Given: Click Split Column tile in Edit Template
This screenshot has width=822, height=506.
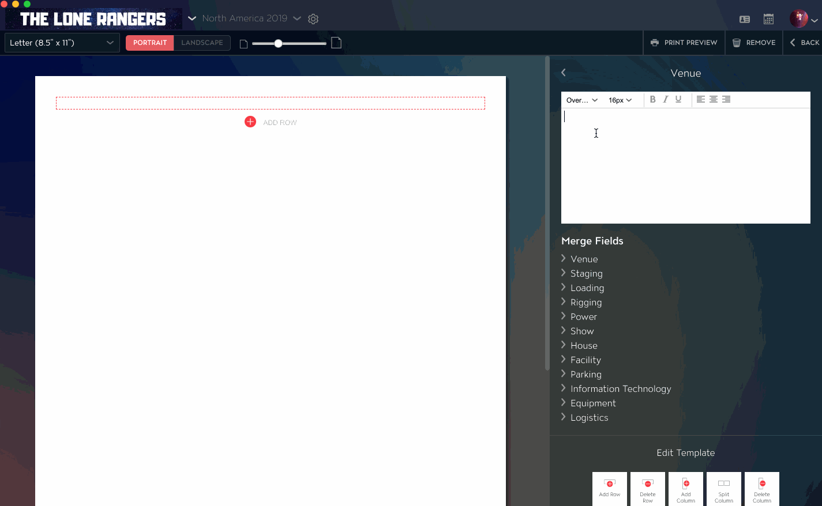Looking at the screenshot, I should pos(724,489).
